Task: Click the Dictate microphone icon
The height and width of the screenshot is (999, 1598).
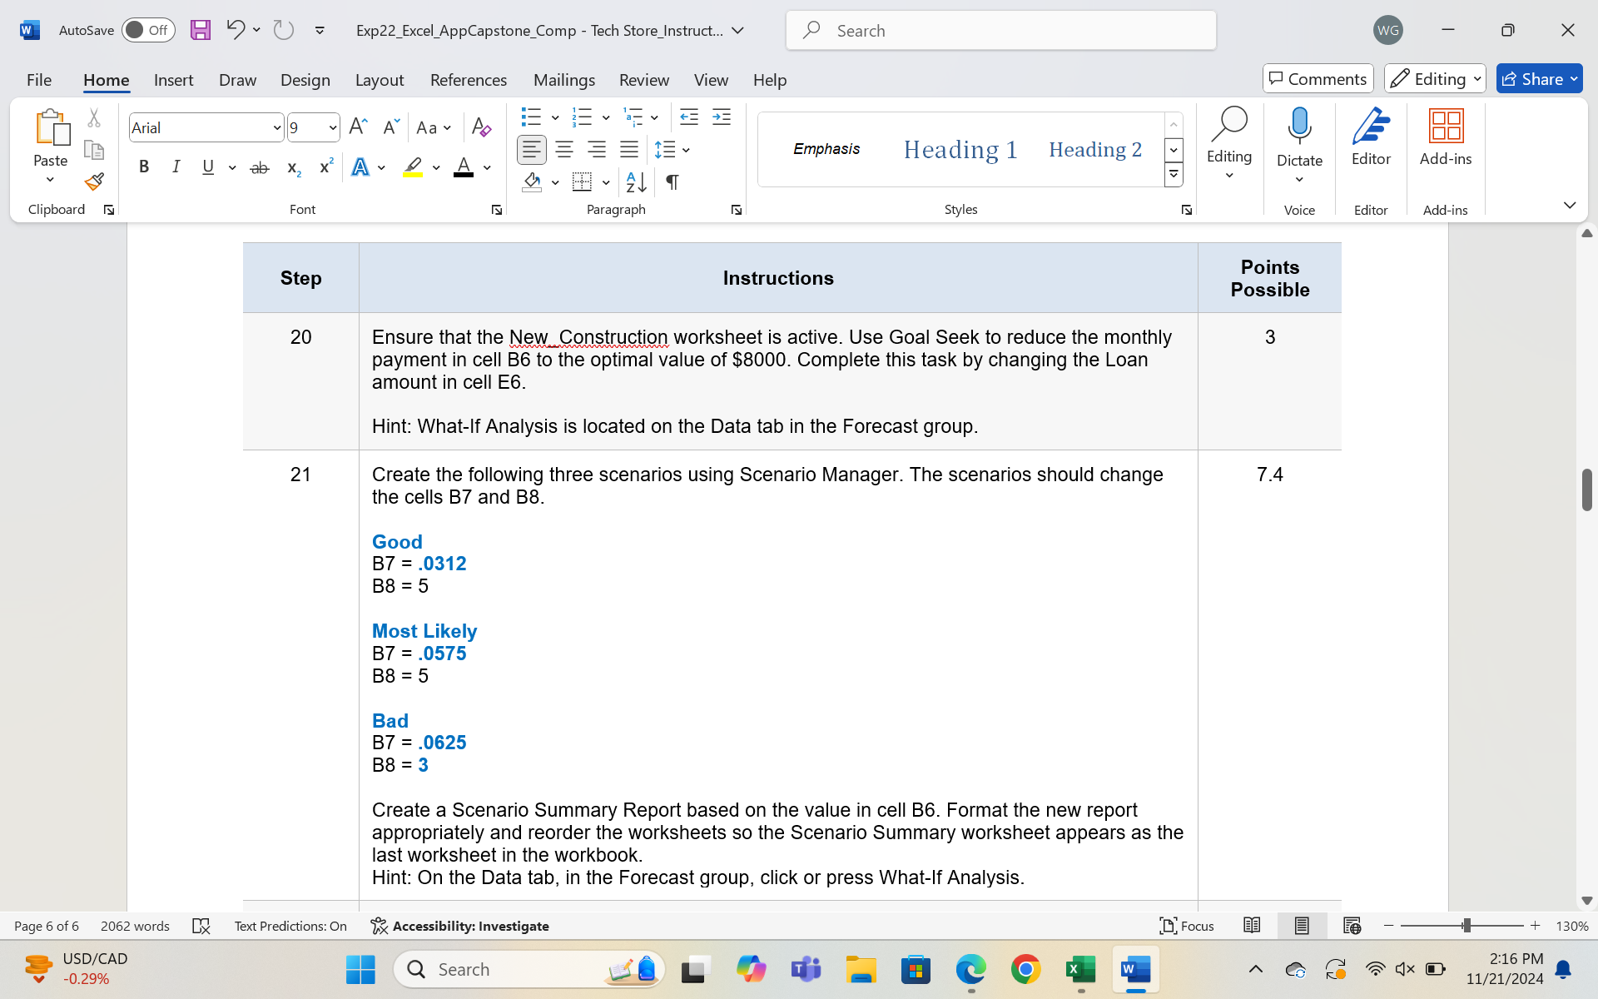Action: (x=1299, y=127)
